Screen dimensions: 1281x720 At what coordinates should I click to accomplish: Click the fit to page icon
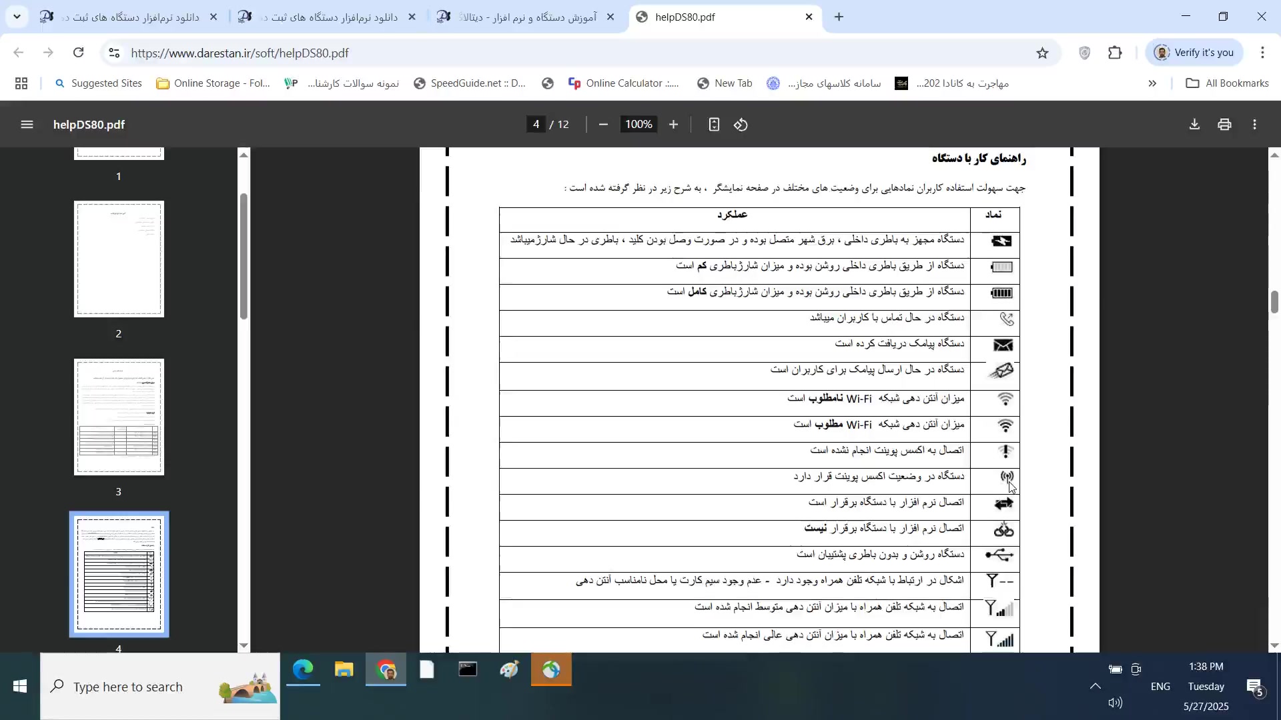click(x=714, y=125)
